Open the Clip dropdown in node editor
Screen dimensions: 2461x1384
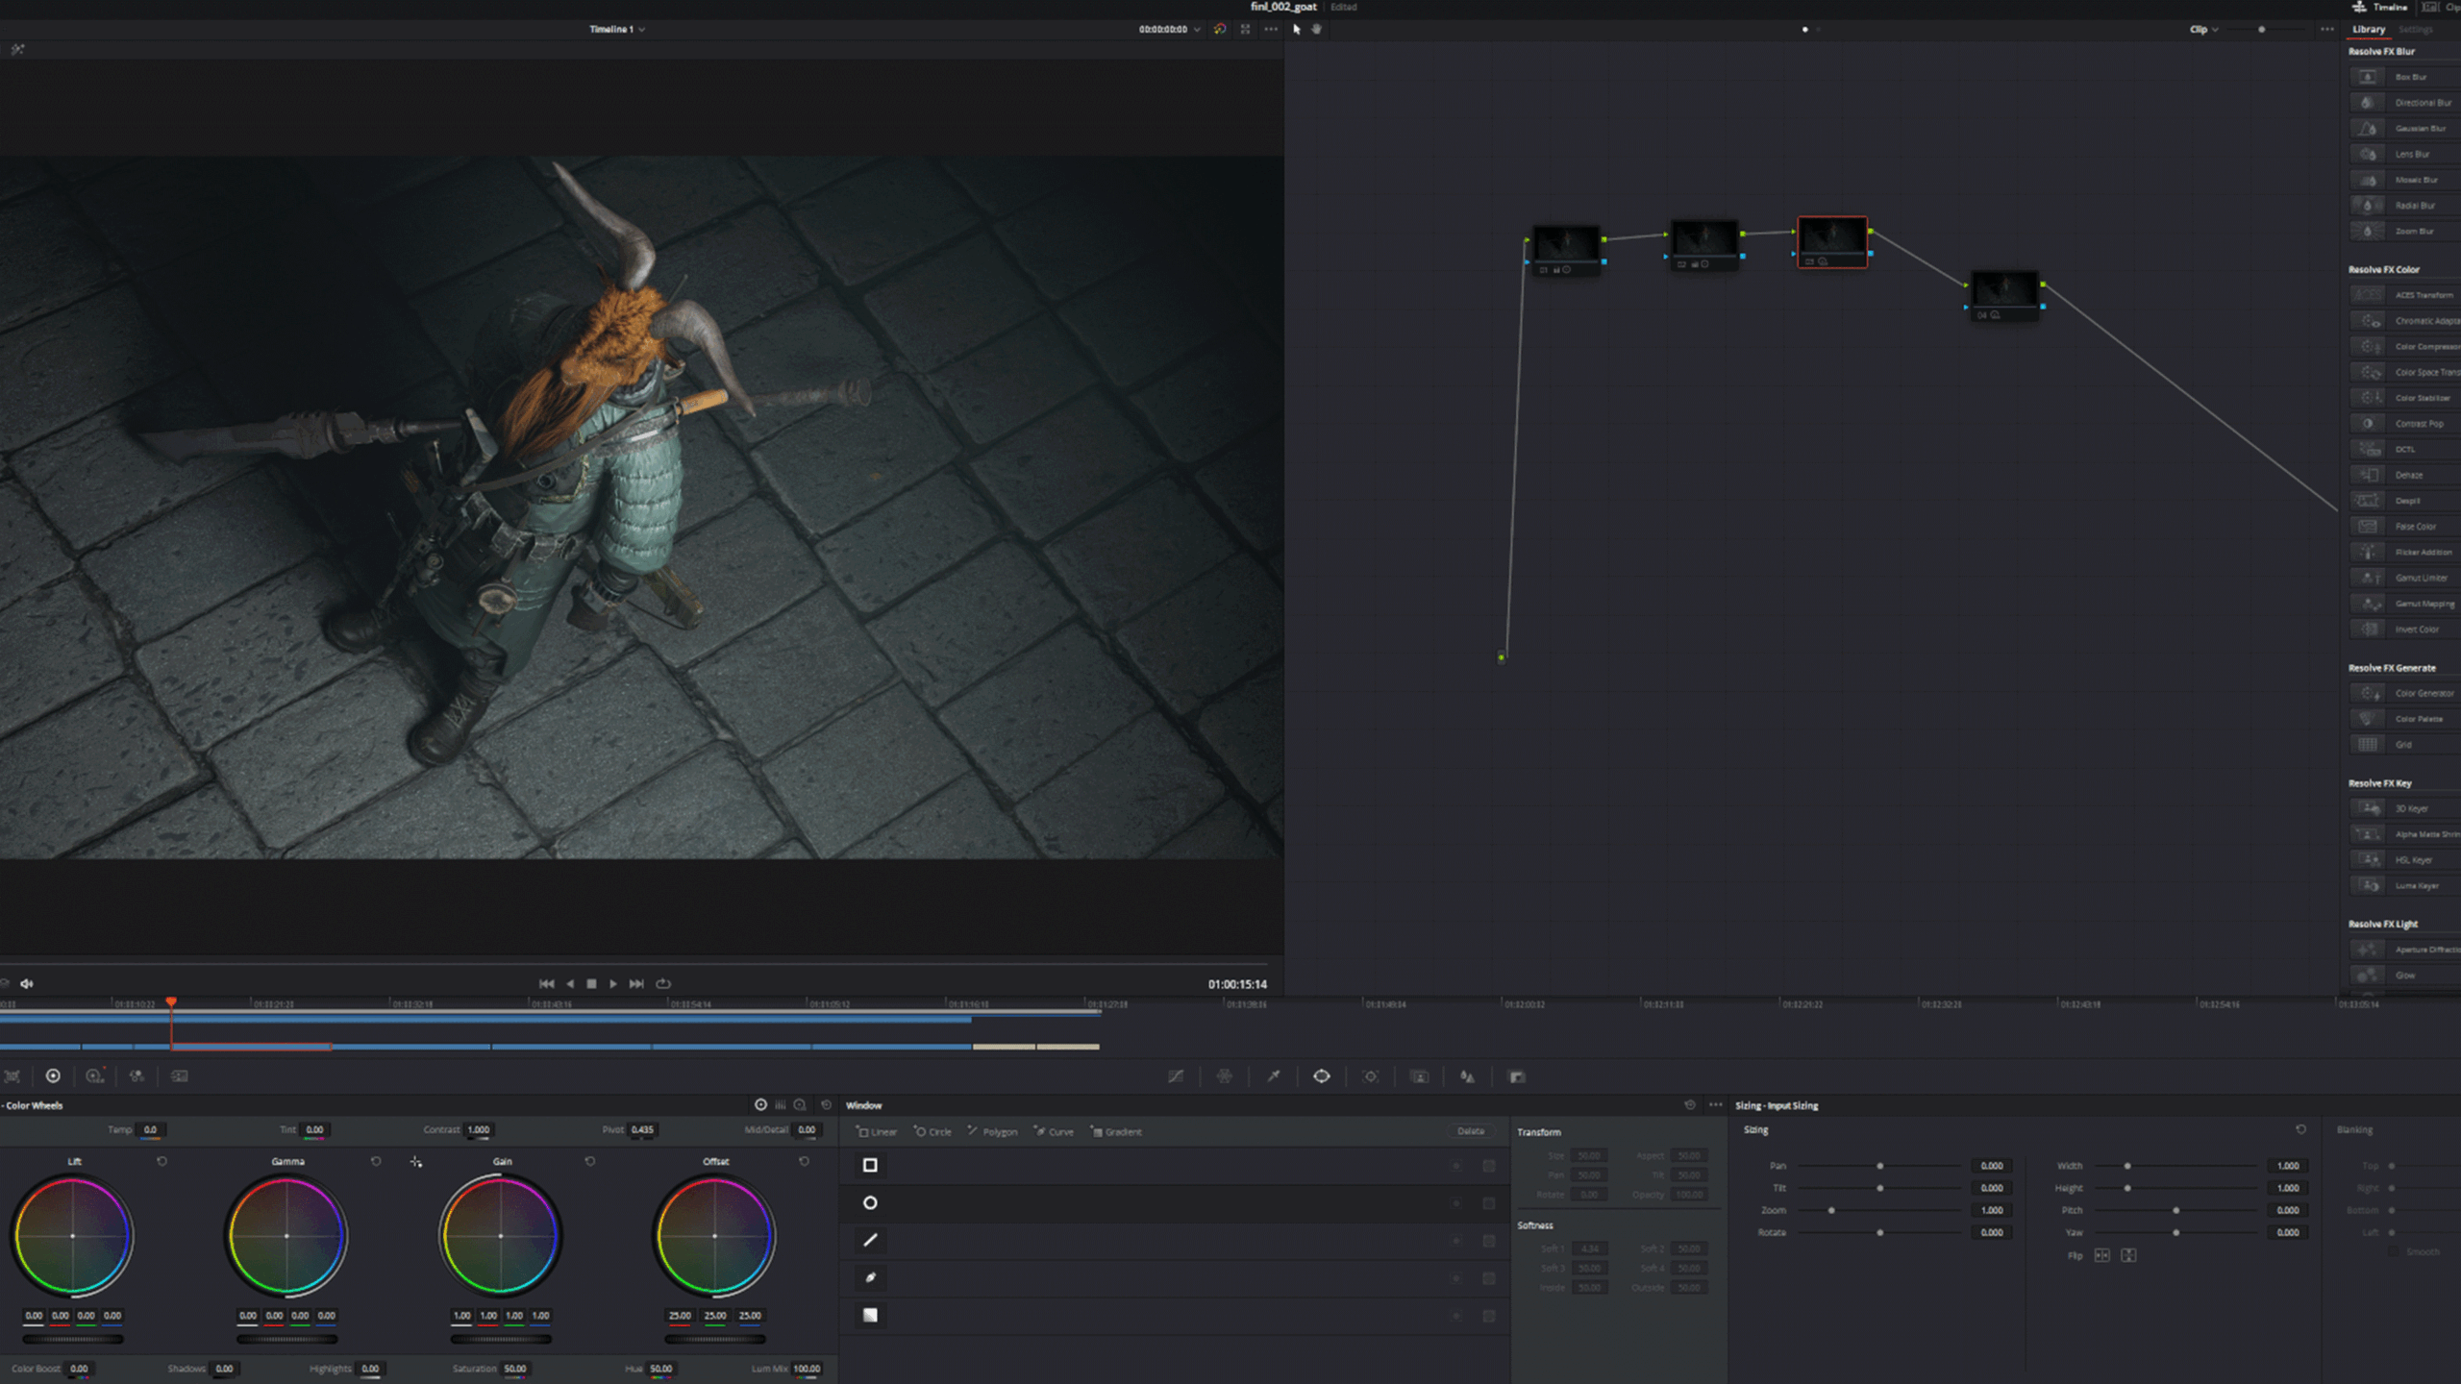tap(2204, 30)
